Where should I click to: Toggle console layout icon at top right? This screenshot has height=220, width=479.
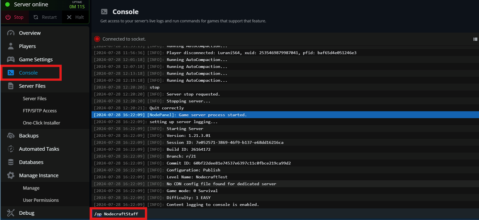pos(474,39)
